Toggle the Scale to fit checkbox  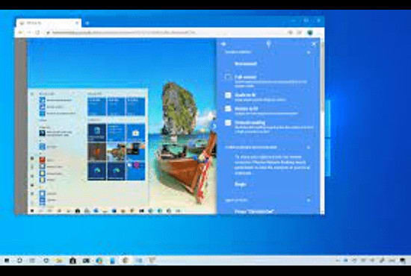pyautogui.click(x=228, y=95)
